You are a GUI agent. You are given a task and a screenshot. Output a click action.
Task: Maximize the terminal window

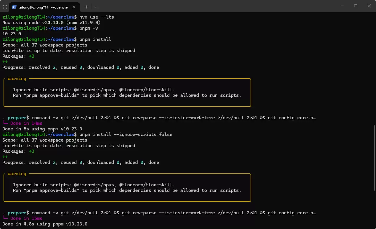(x=356, y=6)
